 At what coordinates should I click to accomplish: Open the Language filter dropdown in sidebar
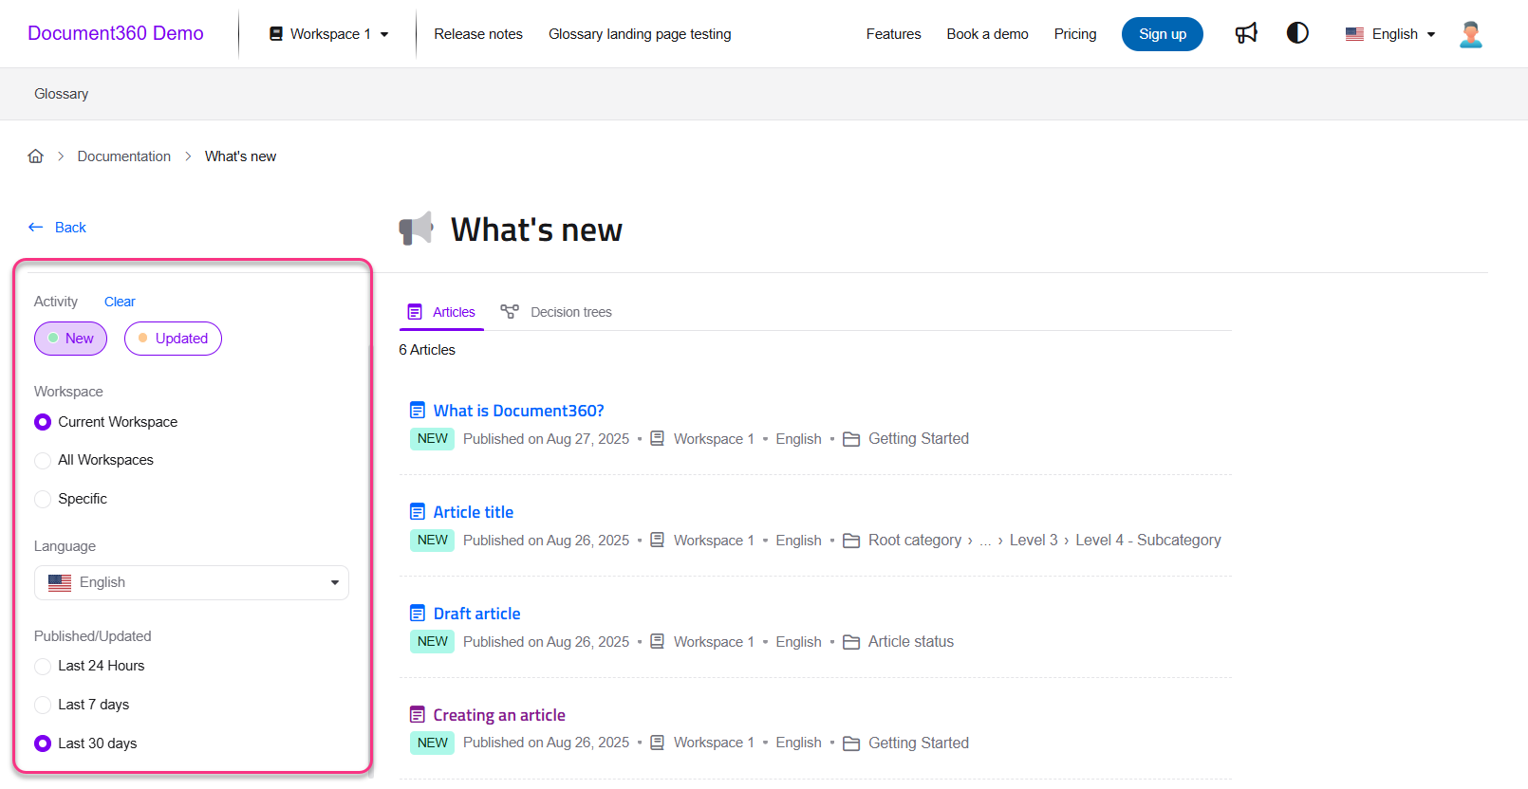(192, 582)
